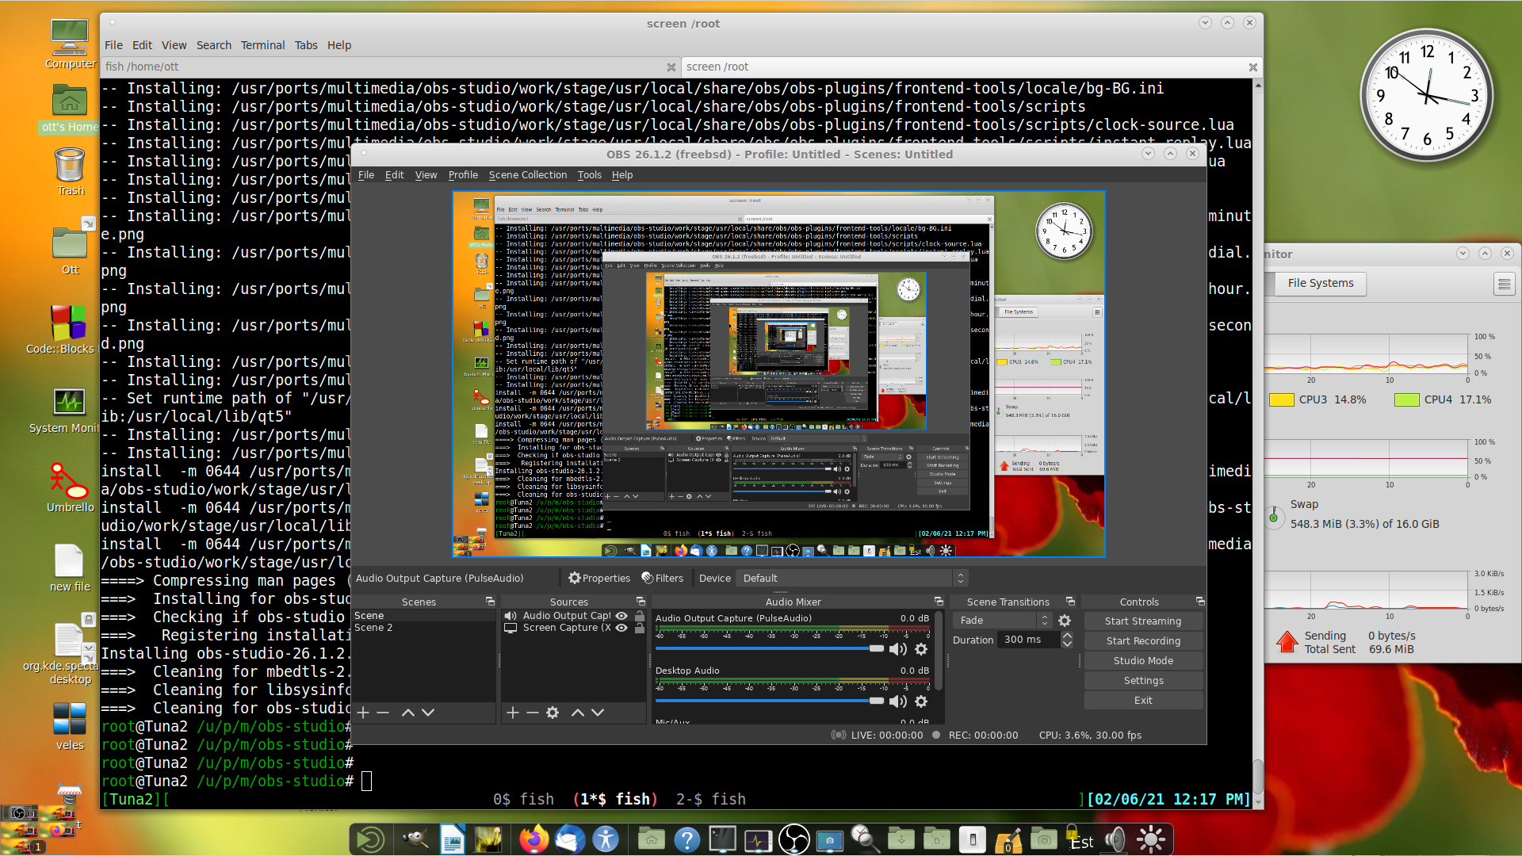Open the Tools menu in OBS

[x=589, y=175]
